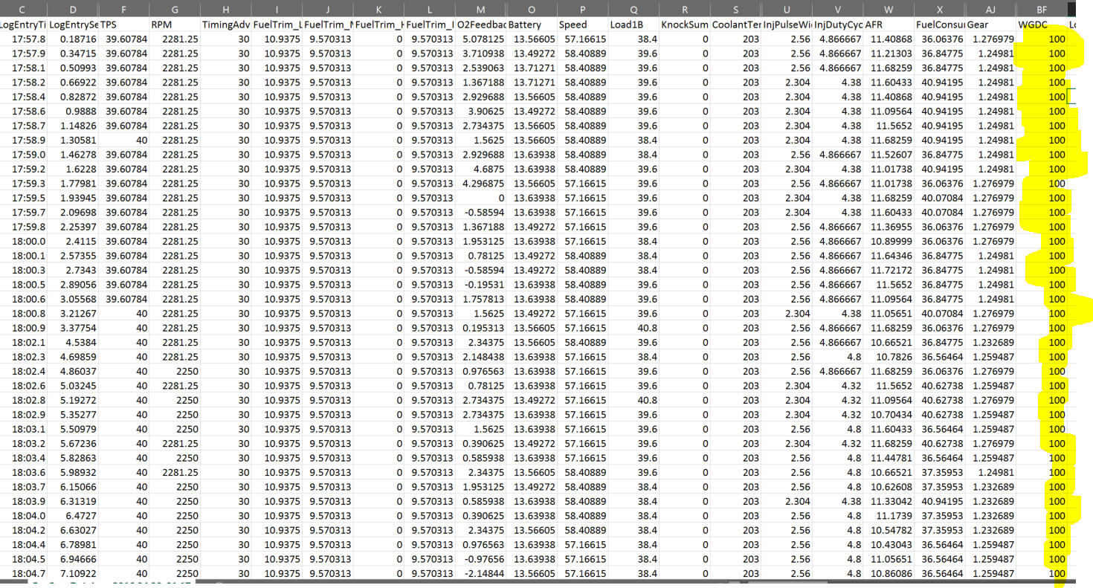Screen dimensions: 1093x588
Task: Select the TPS header cell
Action: pyautogui.click(x=123, y=24)
